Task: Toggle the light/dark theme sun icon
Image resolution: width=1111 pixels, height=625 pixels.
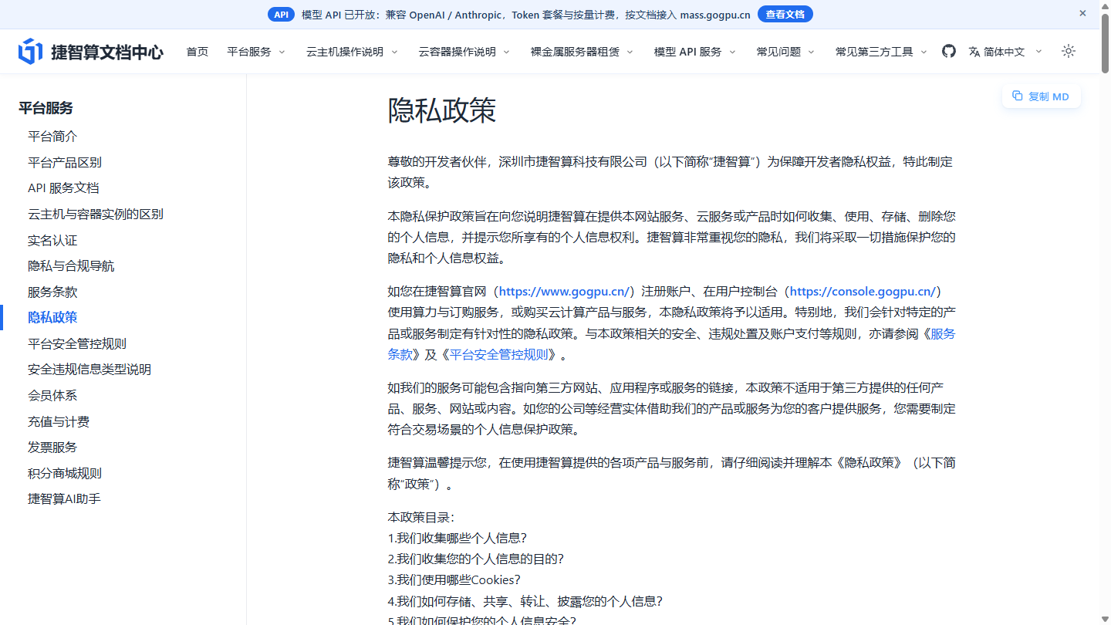Action: (1069, 51)
